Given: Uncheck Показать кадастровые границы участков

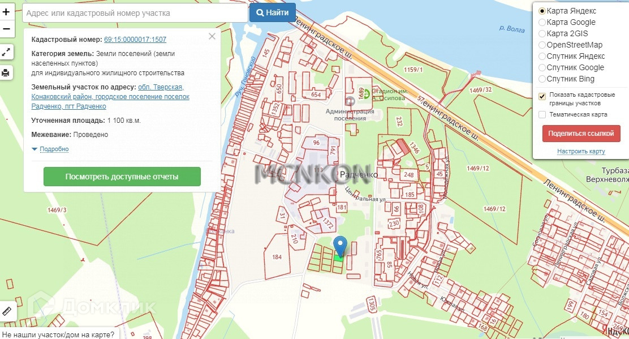Looking at the screenshot, I should click(x=542, y=96).
